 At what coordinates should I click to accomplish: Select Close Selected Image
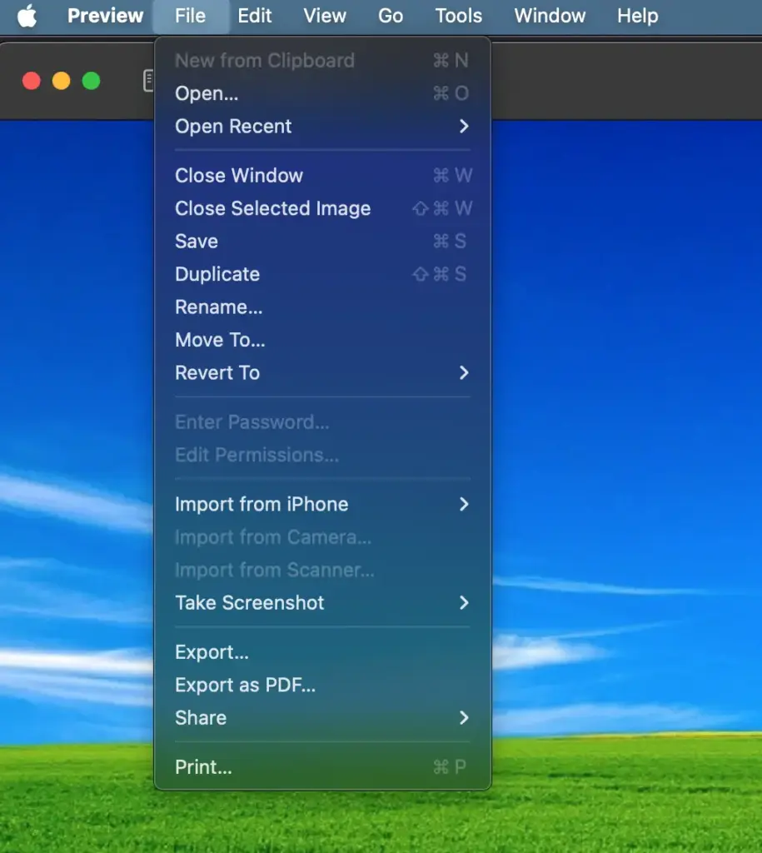pos(322,208)
